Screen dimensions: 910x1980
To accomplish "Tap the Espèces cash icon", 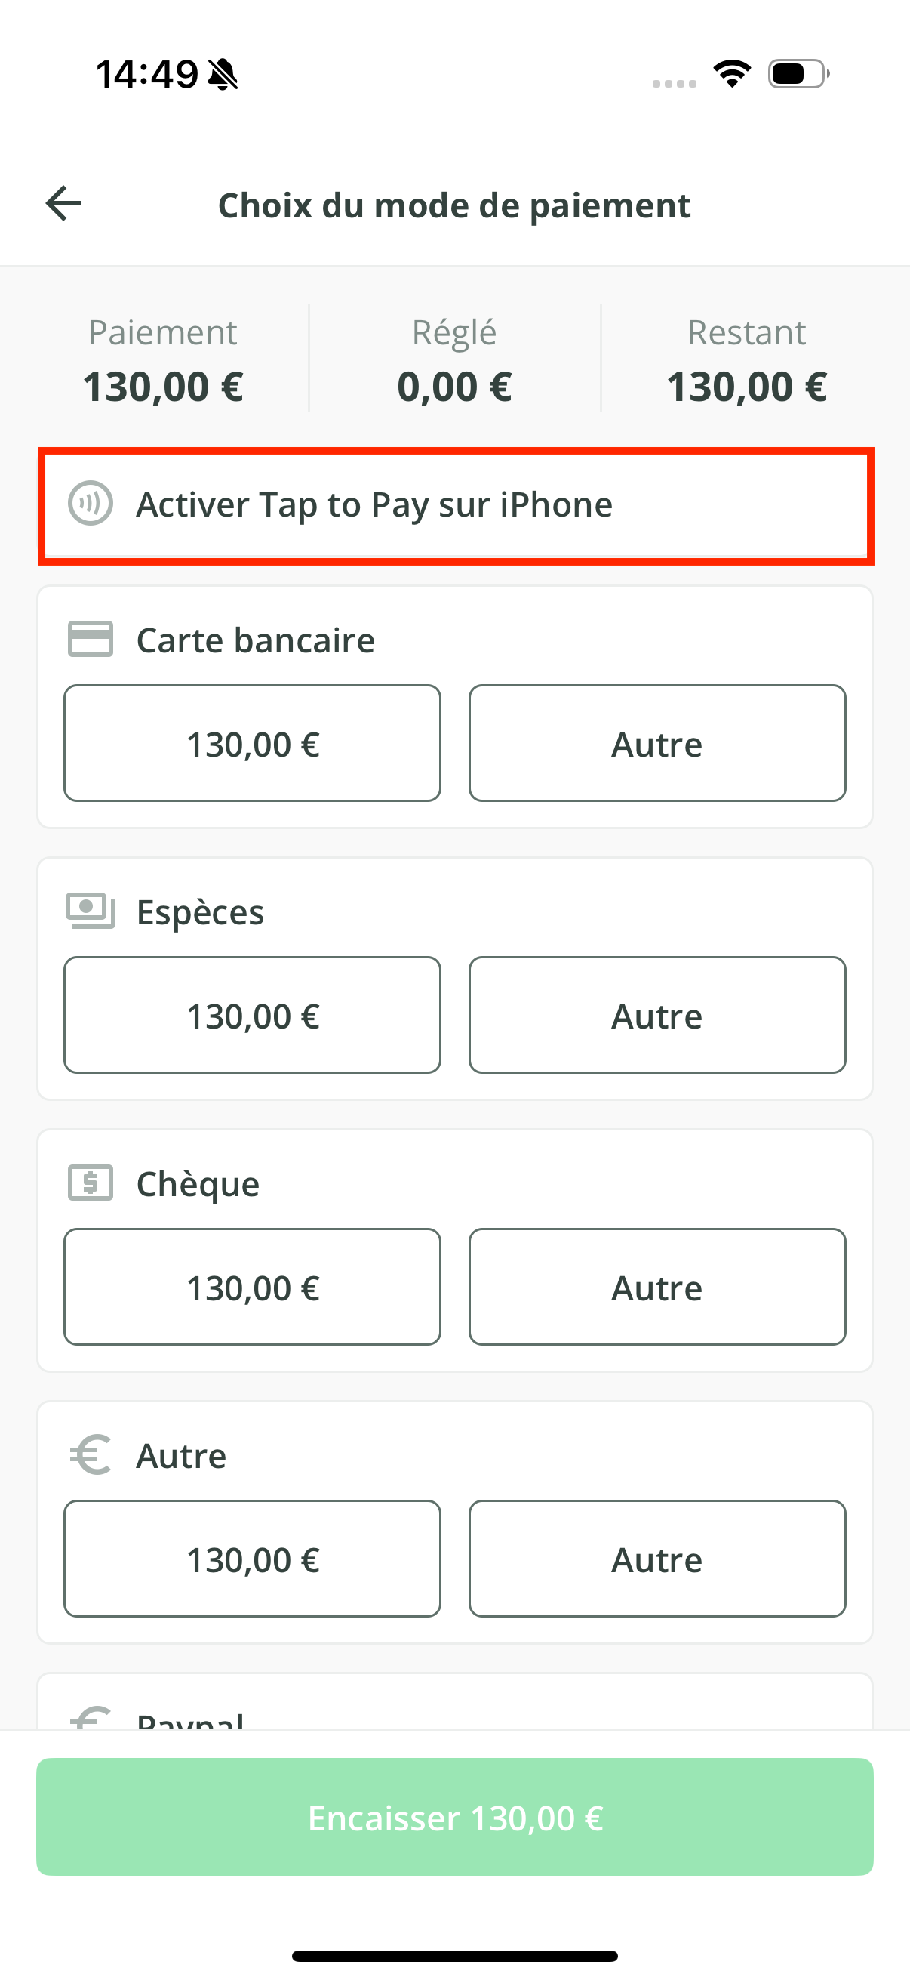I will [x=91, y=911].
